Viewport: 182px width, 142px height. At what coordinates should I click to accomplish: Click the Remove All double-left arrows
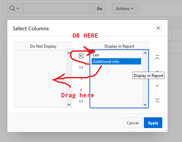point(81,101)
